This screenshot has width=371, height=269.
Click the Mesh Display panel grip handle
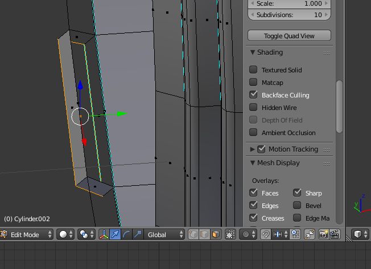coord(327,164)
